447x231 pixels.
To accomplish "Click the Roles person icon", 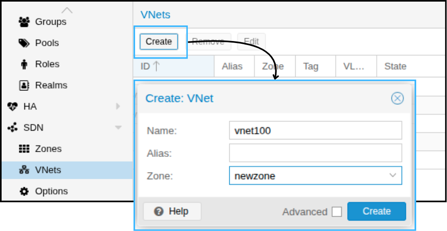I will pyautogui.click(x=24, y=64).
